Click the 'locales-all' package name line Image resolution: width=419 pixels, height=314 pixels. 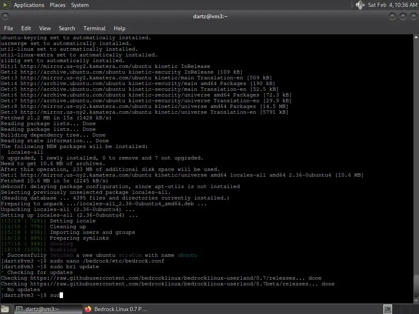[25, 152]
